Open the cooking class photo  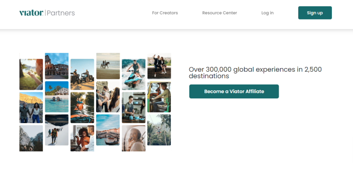click(133, 108)
